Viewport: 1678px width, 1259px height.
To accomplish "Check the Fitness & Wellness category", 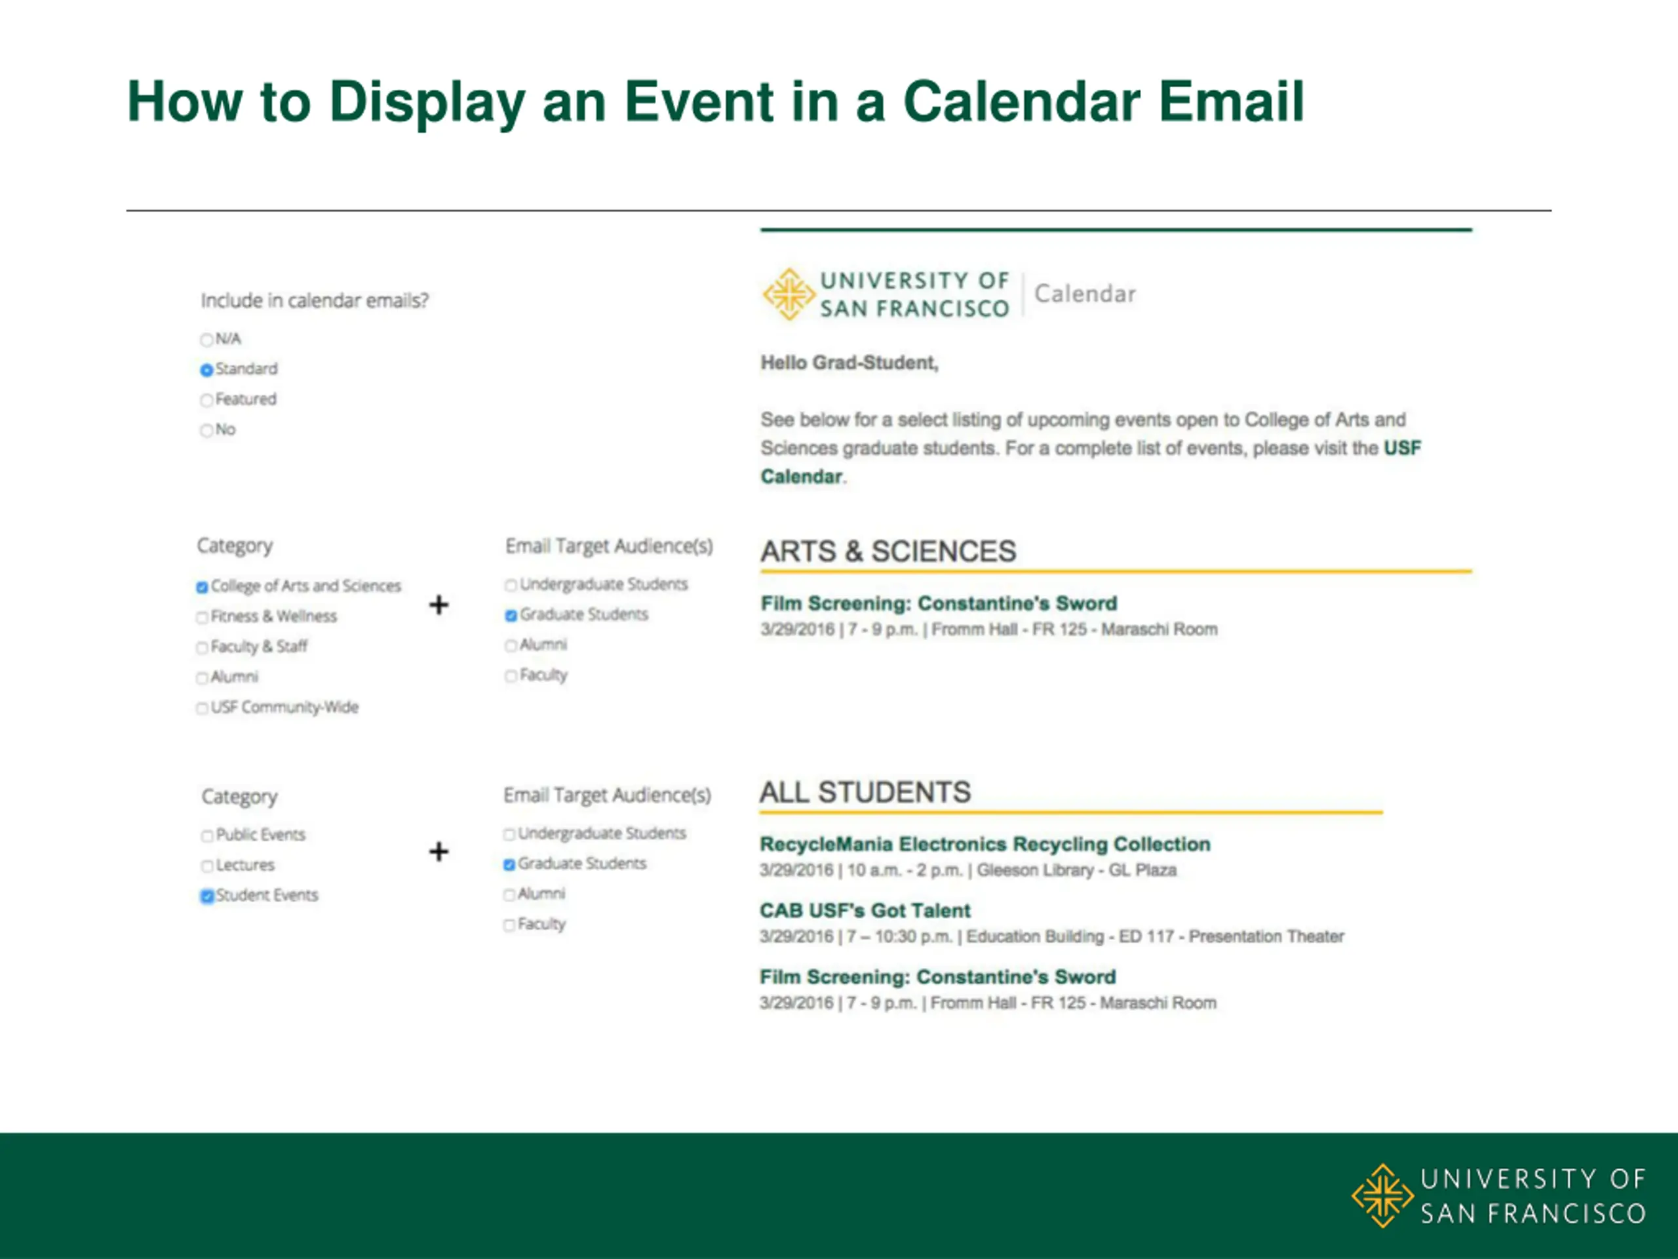I will pyautogui.click(x=202, y=617).
